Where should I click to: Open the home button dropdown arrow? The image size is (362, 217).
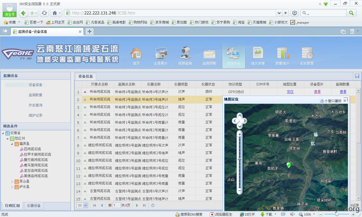(60, 13)
